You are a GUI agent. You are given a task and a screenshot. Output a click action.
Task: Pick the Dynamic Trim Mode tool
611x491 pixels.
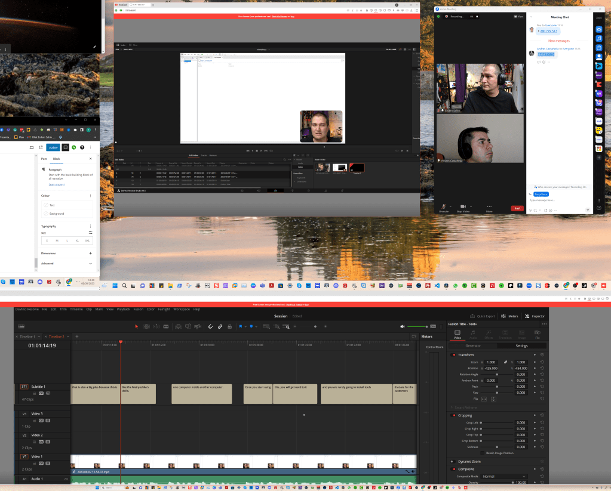pos(156,326)
